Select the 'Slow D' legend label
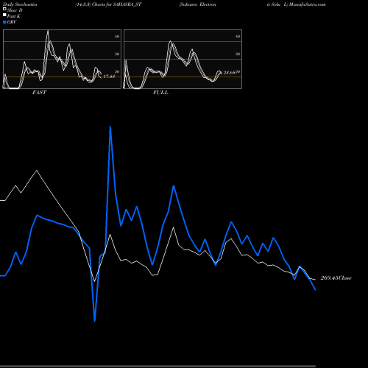The height and width of the screenshot is (368, 368). pos(15,10)
